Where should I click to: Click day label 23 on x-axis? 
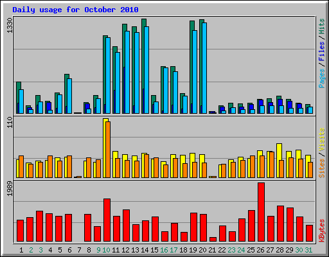pos(231,250)
